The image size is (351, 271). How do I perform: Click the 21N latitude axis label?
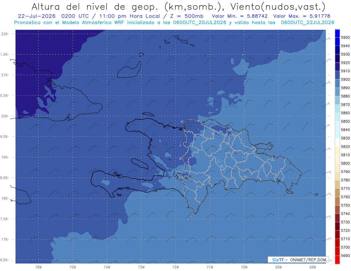point(4,75)
